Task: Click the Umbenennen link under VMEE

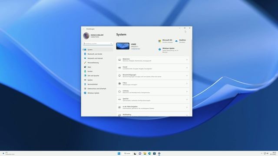Action: tap(136, 49)
